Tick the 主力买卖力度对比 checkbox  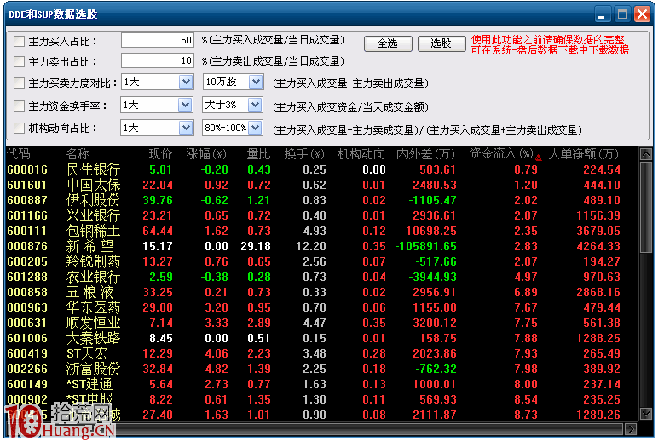[19, 83]
